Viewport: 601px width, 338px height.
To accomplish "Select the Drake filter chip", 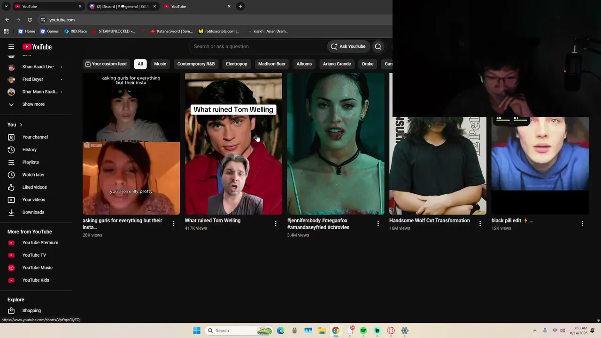I will click(x=368, y=64).
